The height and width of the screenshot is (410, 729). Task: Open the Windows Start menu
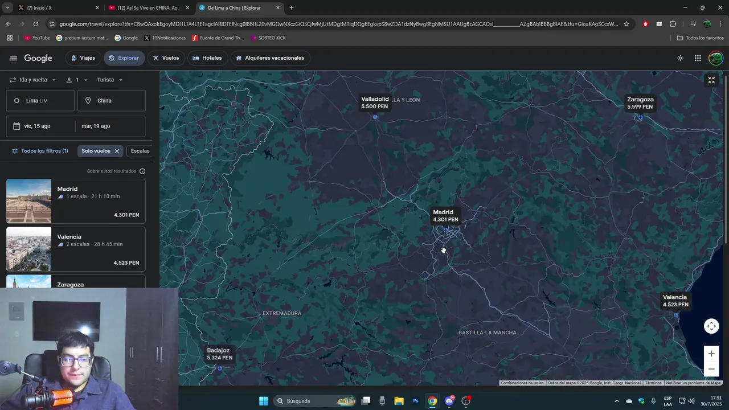pyautogui.click(x=264, y=401)
